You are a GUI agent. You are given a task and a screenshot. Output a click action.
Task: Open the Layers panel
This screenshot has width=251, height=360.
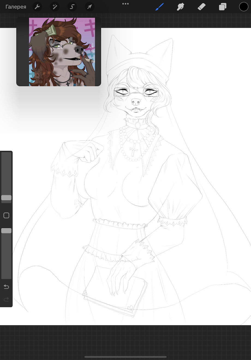(223, 7)
